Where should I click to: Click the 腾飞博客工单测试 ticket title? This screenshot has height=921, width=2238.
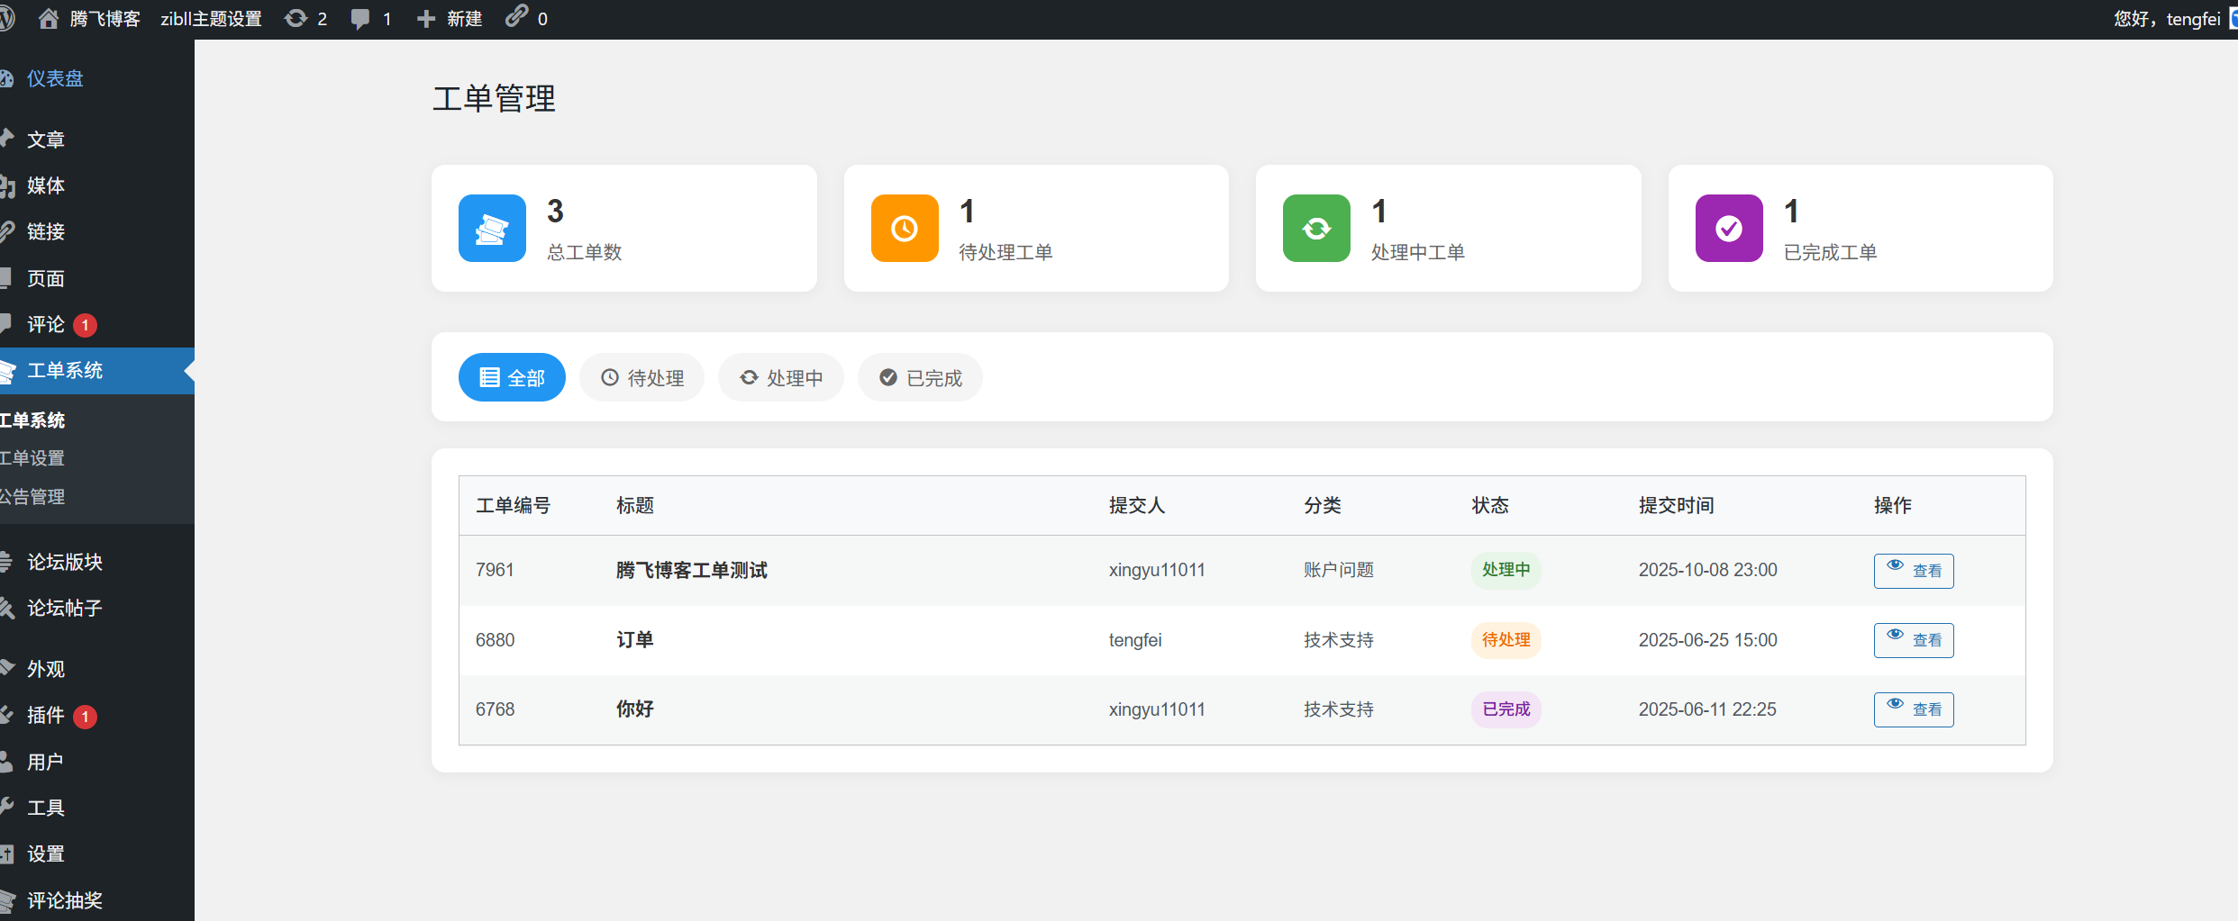pyautogui.click(x=692, y=570)
